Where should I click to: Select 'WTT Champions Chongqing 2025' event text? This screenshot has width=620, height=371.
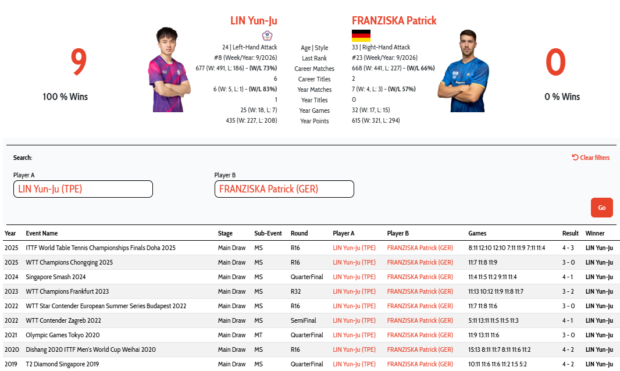pos(69,262)
